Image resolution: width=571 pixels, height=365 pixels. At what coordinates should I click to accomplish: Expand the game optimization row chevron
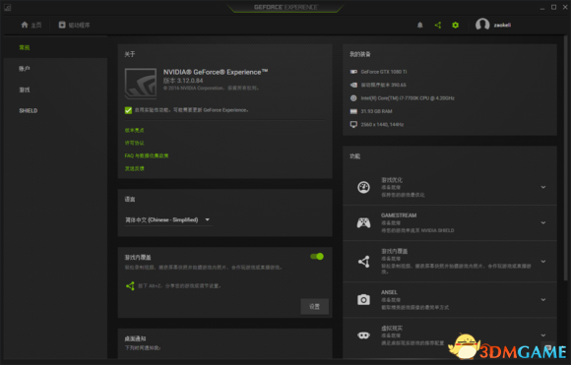(543, 187)
